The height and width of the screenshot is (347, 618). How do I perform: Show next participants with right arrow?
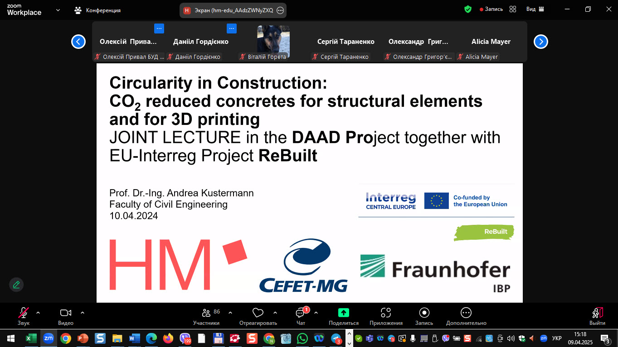[x=540, y=42]
